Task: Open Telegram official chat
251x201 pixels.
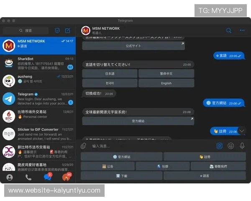Action: 38,99
